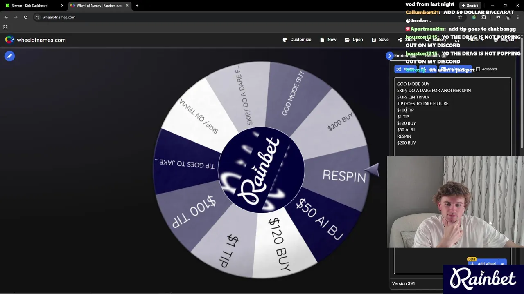Click the 'TIP GOES TO JAKE FUTURE' line

coord(422,103)
